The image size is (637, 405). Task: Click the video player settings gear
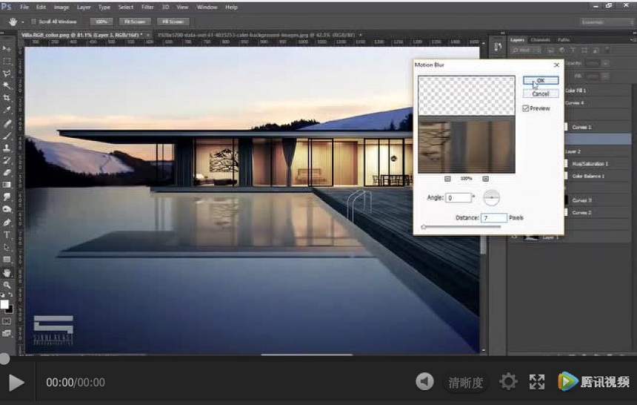point(508,382)
